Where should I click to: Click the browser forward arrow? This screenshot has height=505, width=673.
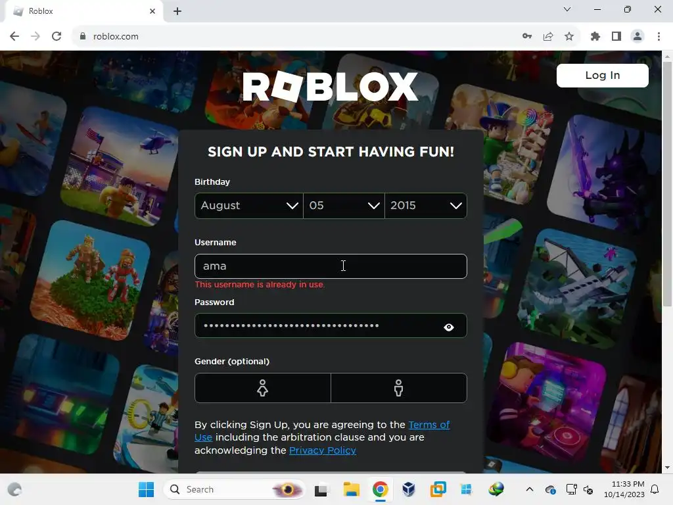pos(35,37)
